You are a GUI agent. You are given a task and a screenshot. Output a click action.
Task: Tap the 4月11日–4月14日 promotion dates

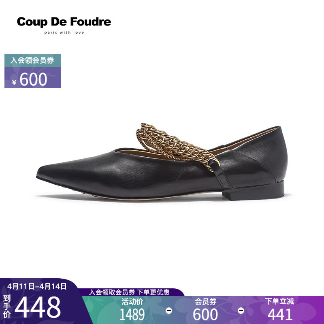37,286
